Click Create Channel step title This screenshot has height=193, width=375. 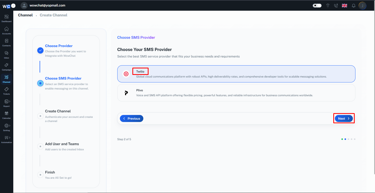pos(58,111)
